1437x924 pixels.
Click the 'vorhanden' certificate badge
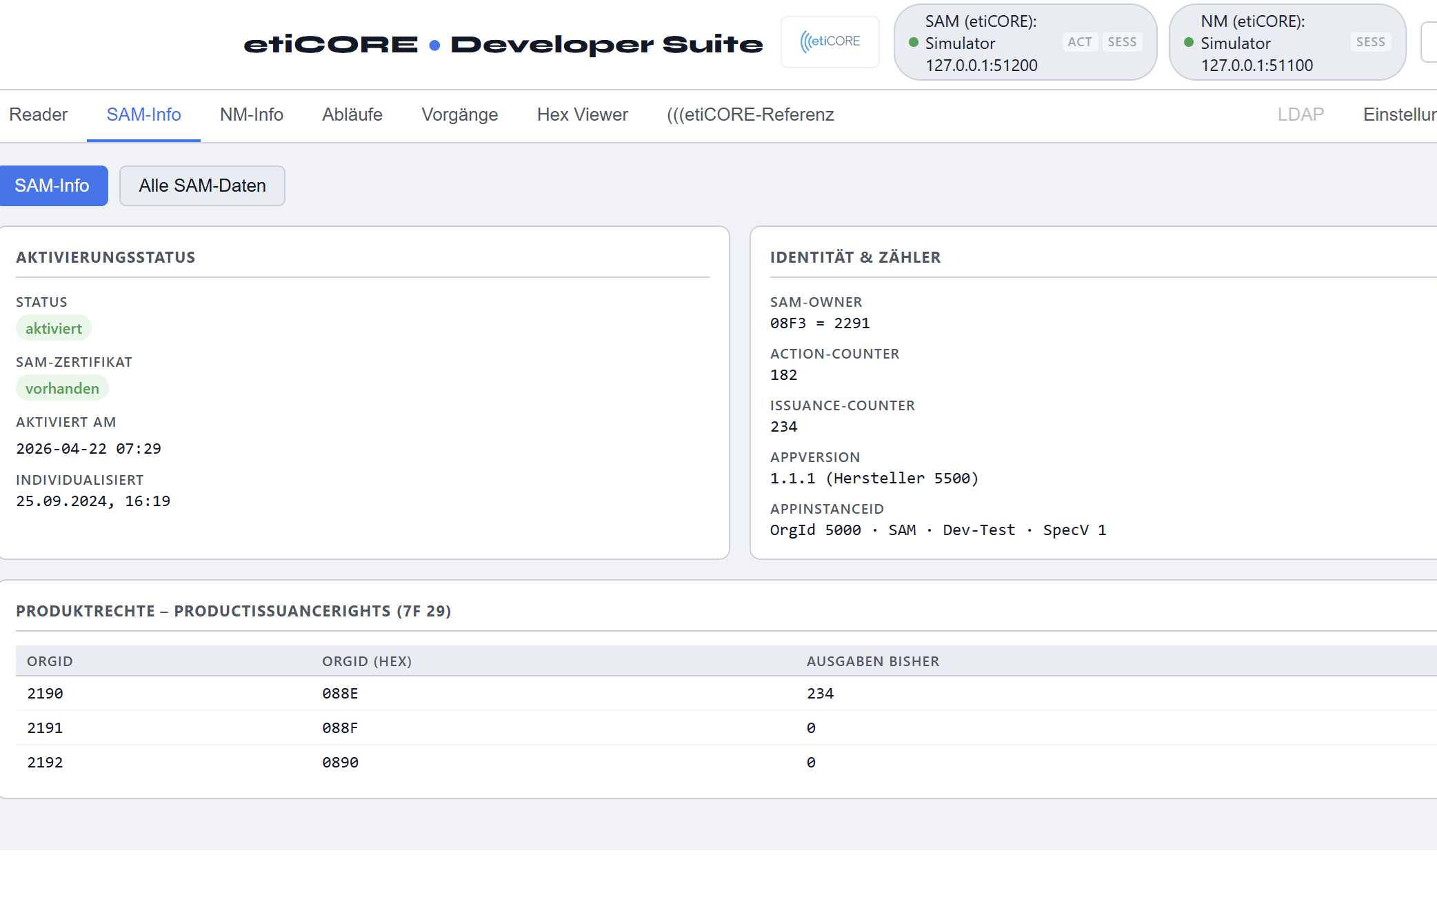62,388
